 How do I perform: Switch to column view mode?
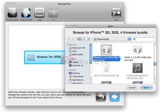click(88, 39)
